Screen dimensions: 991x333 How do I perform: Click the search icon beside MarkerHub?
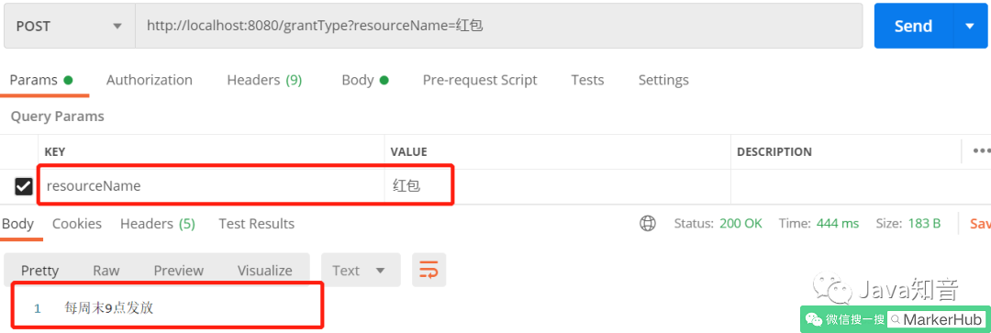coord(896,320)
